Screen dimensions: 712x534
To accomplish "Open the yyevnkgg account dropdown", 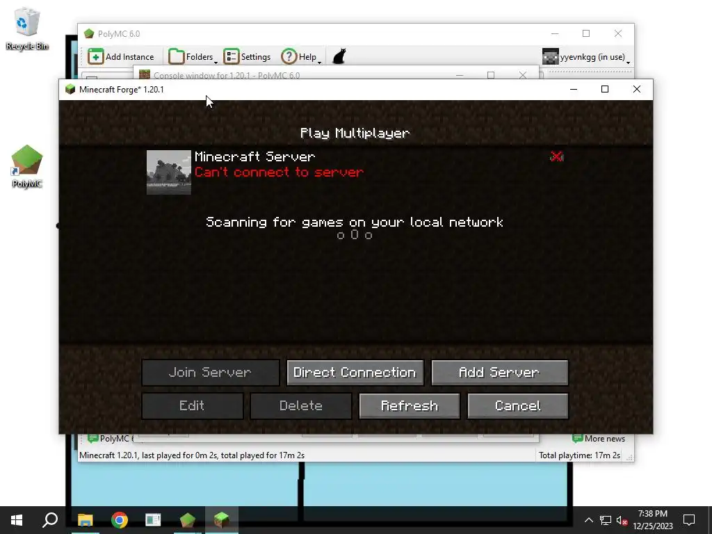I will [585, 57].
